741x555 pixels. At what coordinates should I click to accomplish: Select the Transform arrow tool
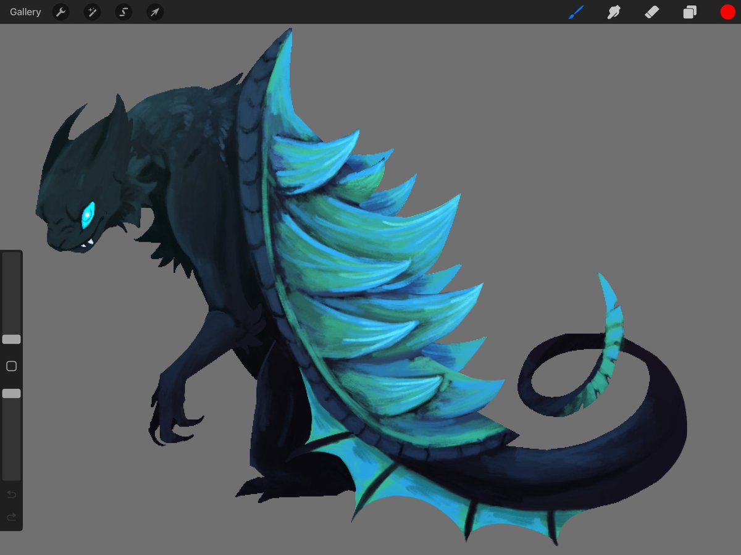point(155,12)
